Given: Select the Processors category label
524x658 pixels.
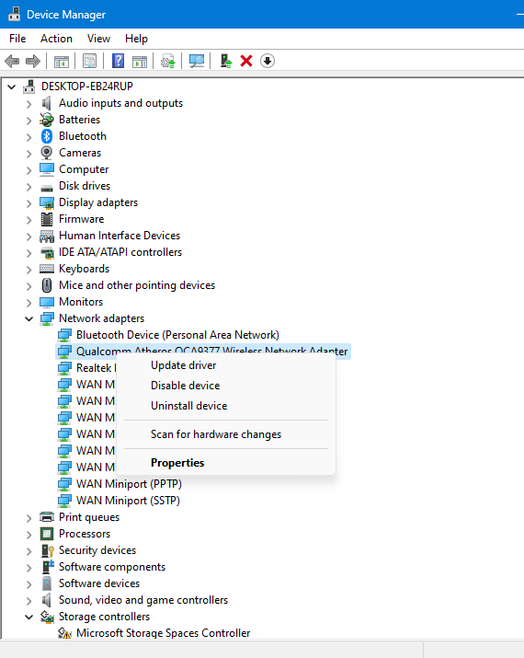Looking at the screenshot, I should tap(85, 534).
